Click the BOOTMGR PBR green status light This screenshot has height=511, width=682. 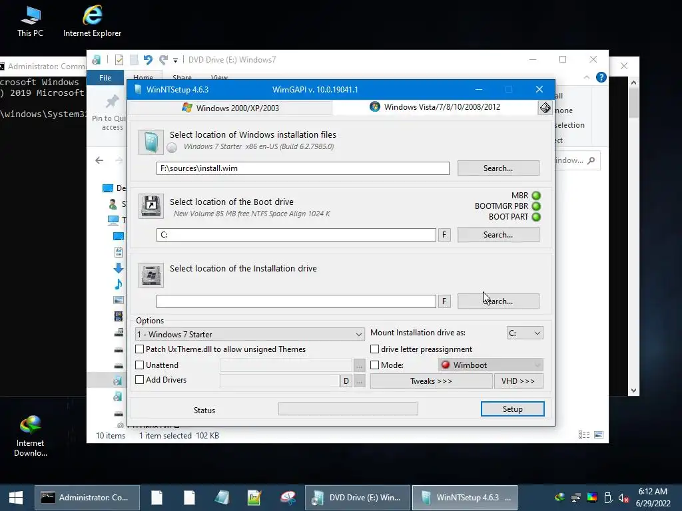pos(536,206)
